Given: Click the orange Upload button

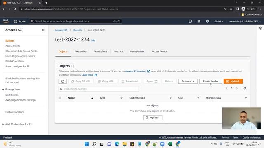Looking at the screenshot, I should coord(233,81).
